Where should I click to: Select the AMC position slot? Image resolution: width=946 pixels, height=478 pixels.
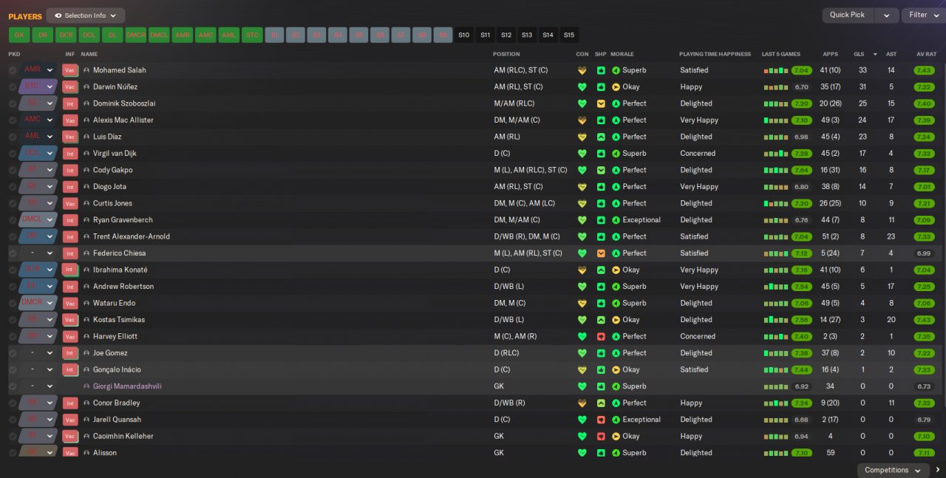(x=205, y=35)
